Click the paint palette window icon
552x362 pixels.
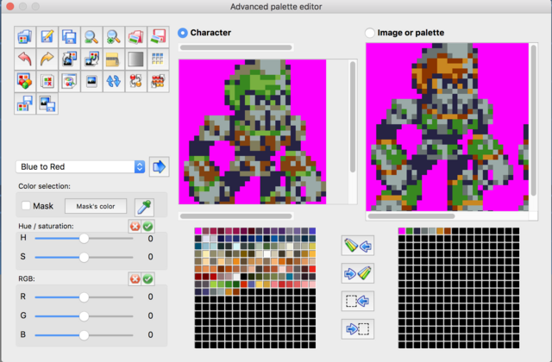pyautogui.click(x=69, y=81)
